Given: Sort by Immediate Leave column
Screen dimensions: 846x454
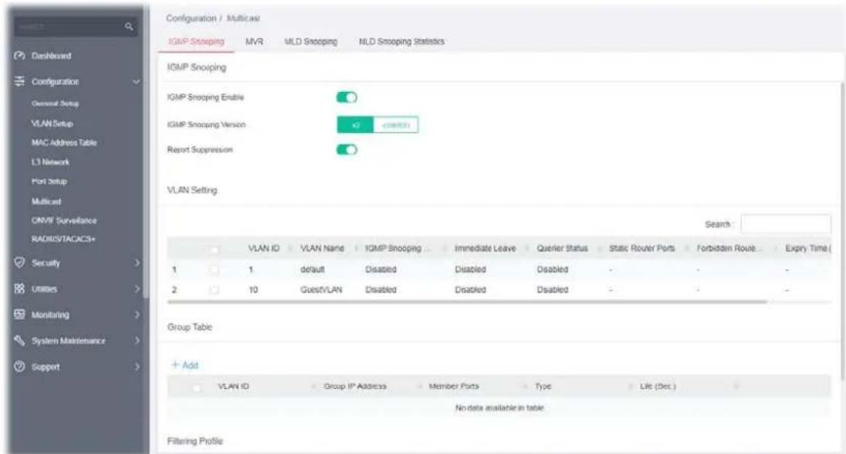Looking at the screenshot, I should tap(485, 248).
